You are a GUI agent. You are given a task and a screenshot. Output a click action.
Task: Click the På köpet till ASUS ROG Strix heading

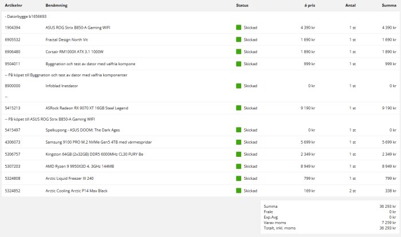pyautogui.click(x=50, y=119)
